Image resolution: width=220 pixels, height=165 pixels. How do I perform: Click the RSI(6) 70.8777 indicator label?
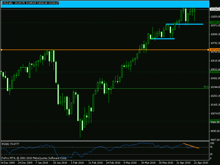(10, 144)
